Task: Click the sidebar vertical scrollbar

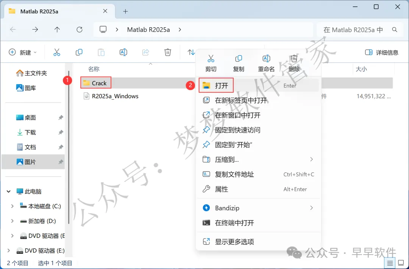Action: point(69,147)
